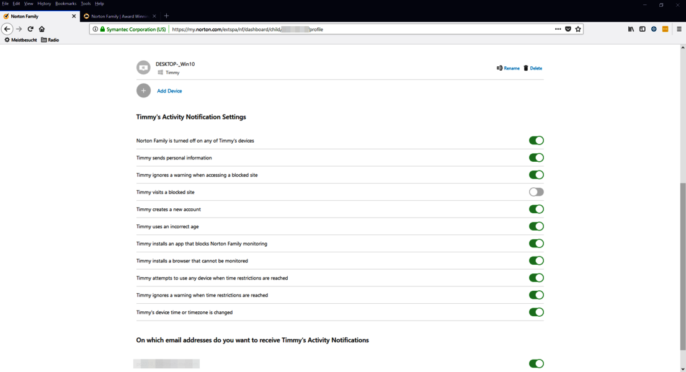
Task: Click the Add Device link
Action: 169,91
